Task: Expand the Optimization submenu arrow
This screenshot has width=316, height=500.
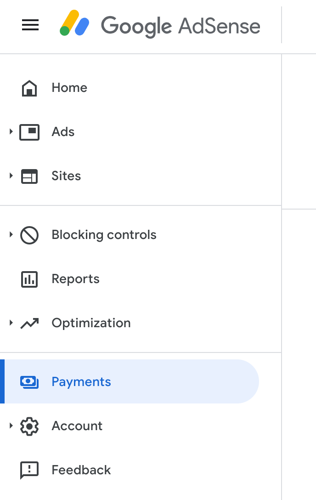Action: point(11,323)
